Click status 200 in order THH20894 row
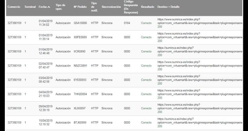The image size is (248, 131). (x=160, y=98)
